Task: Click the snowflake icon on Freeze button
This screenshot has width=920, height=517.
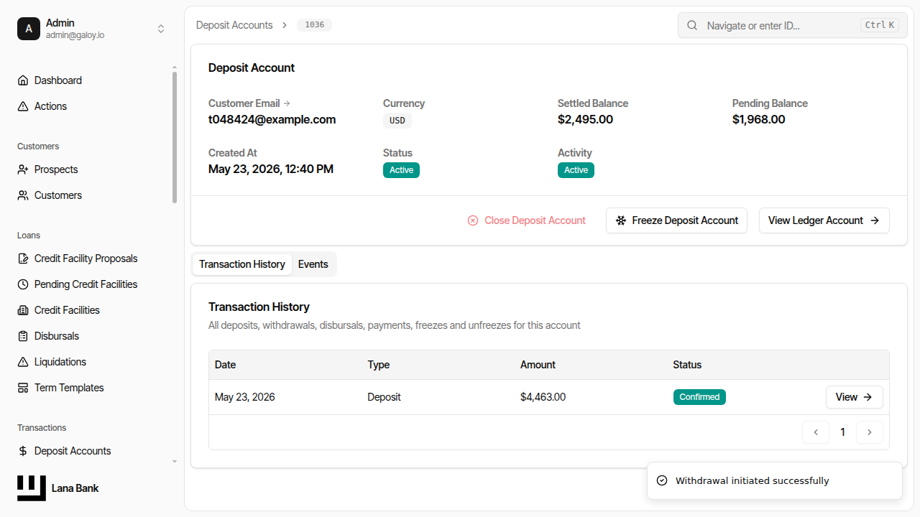Action: point(621,220)
